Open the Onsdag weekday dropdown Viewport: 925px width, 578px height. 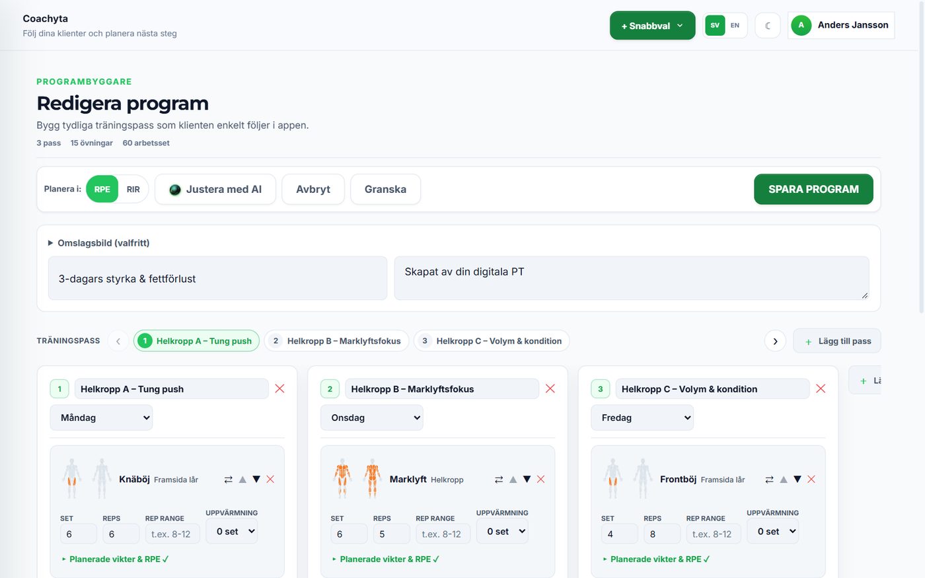(x=372, y=417)
